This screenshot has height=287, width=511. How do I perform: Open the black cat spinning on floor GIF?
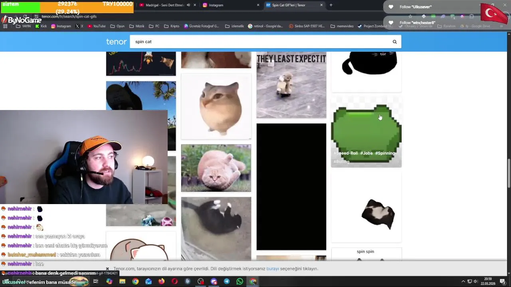click(216, 229)
